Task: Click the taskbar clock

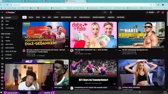Action: click(x=165, y=92)
